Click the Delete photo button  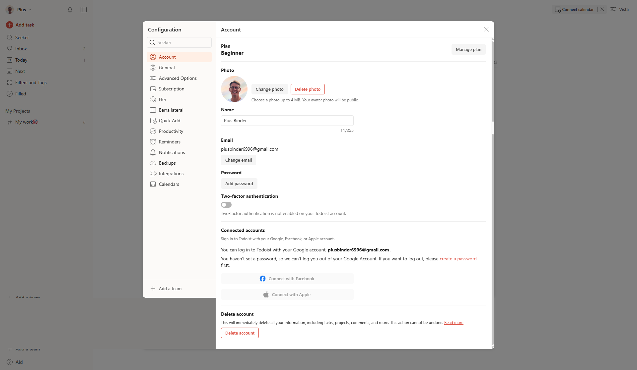tap(308, 89)
